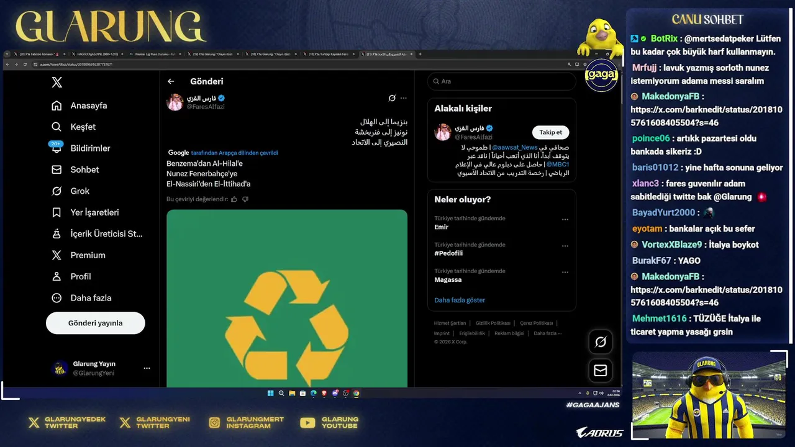Go to Anasayfa home page
Viewport: 795px width, 447px height.
pos(79,106)
